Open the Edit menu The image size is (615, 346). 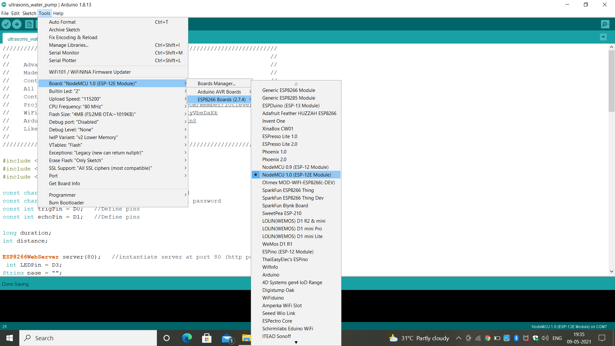[x=15, y=13]
